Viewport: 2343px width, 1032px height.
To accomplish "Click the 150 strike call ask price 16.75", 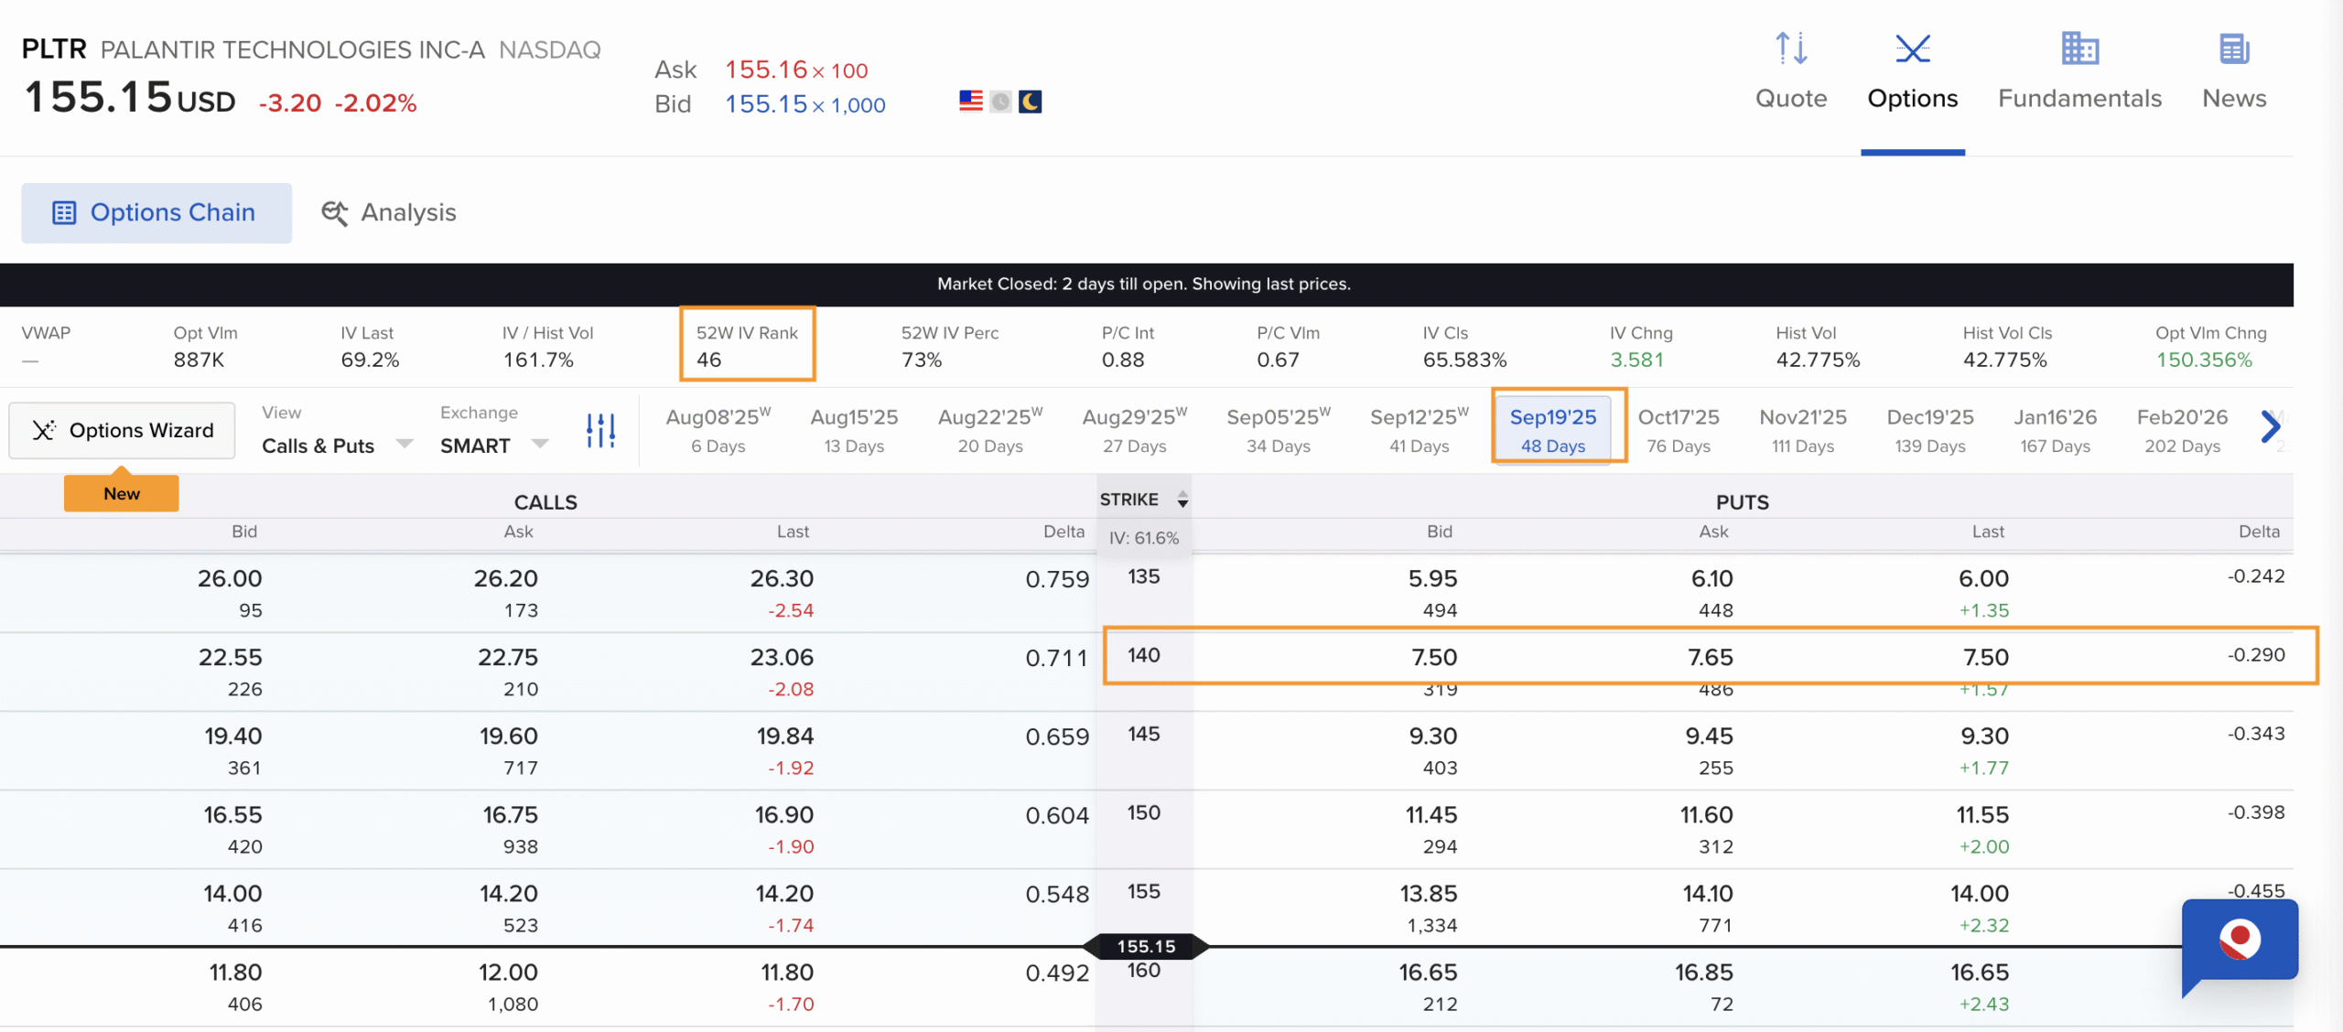I will 511,814.
